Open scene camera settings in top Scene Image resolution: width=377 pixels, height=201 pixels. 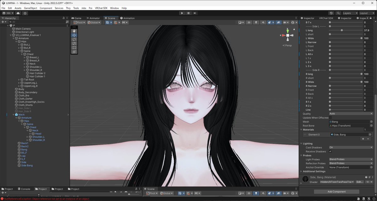point(286,23)
